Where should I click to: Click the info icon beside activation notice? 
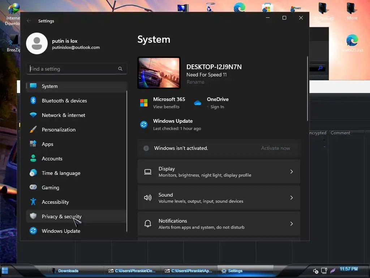[146, 148]
